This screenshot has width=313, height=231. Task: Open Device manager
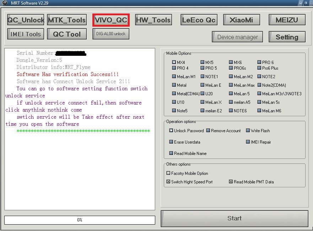pyautogui.click(x=237, y=37)
